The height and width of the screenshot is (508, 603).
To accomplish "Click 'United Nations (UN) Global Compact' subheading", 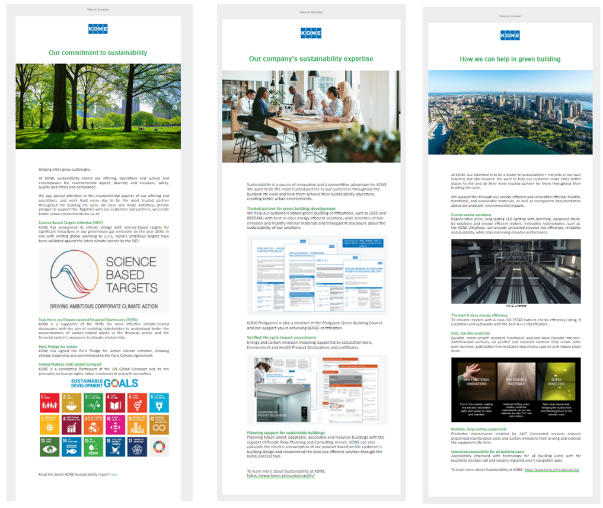I will point(70,364).
